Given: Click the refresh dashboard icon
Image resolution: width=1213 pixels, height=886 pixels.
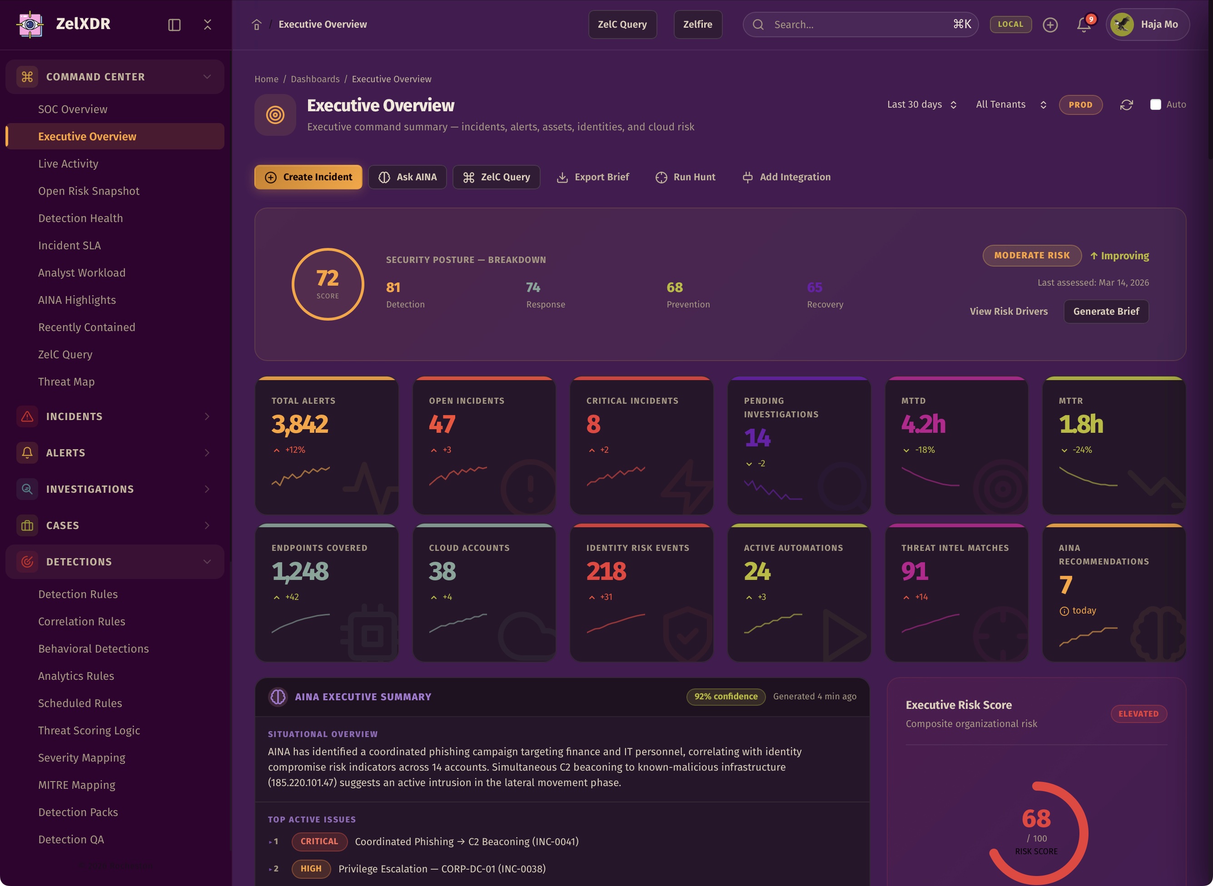Looking at the screenshot, I should click(x=1126, y=104).
